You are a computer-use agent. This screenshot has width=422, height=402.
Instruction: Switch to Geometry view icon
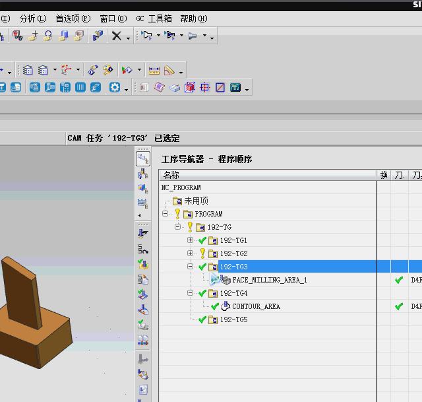[x=143, y=188]
